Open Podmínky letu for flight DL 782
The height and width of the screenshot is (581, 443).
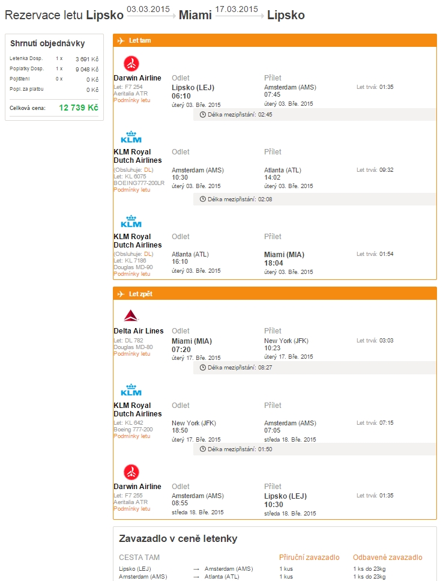[131, 354]
